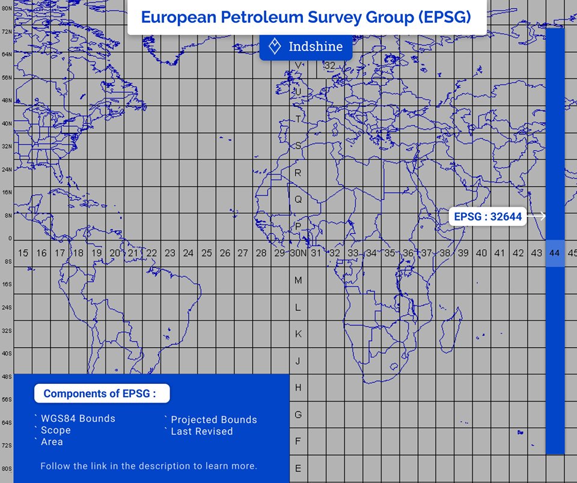Click the arrow pointing to zone 44
The width and height of the screenshot is (577, 483).
coord(543,215)
